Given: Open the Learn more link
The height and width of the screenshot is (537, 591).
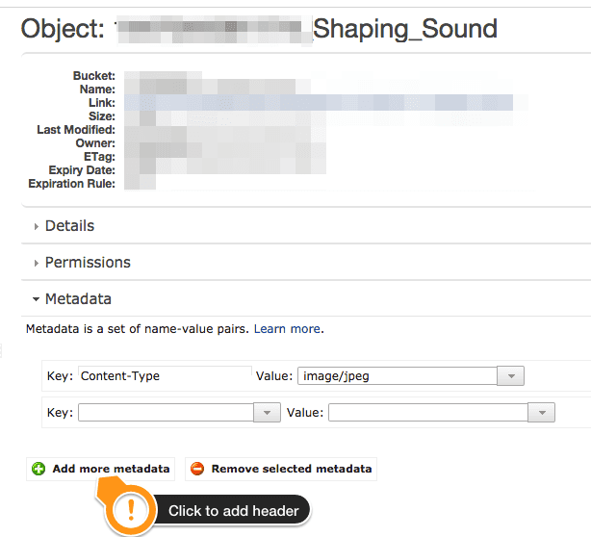Looking at the screenshot, I should 288,329.
